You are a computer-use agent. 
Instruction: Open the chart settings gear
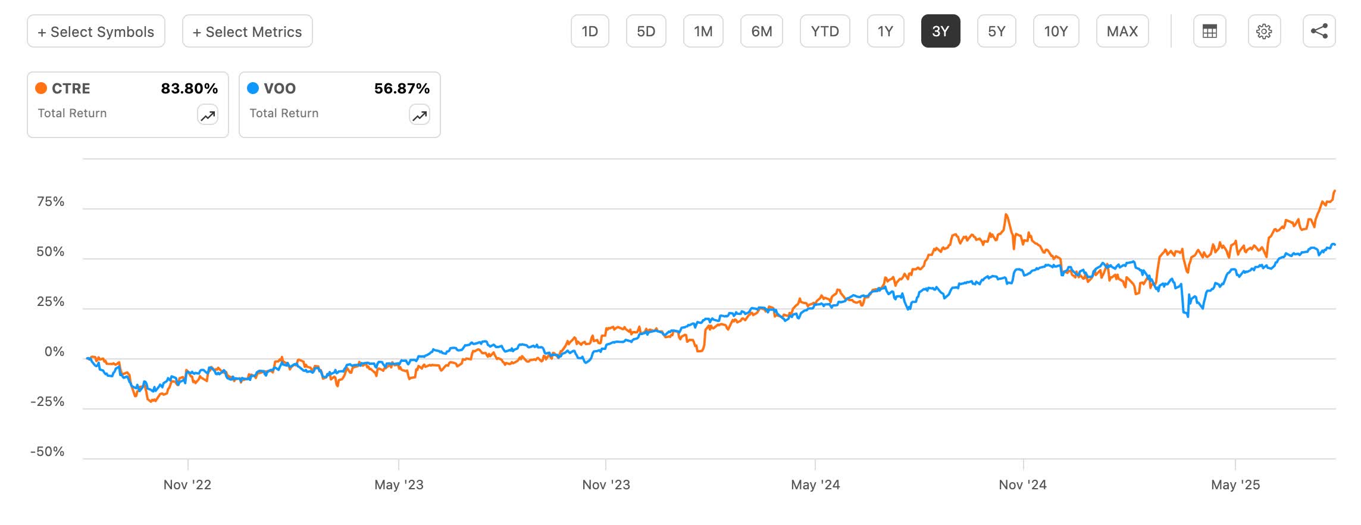1265,31
